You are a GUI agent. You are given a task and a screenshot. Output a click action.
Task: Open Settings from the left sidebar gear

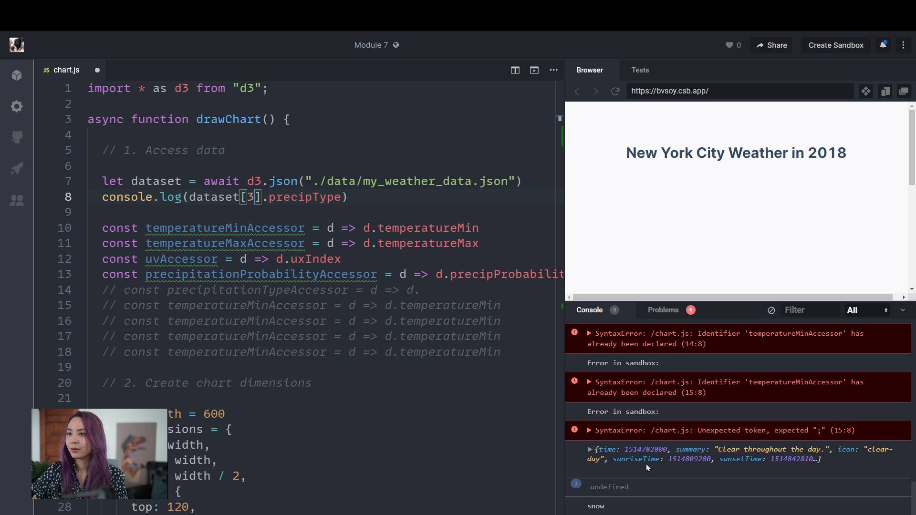pyautogui.click(x=17, y=106)
